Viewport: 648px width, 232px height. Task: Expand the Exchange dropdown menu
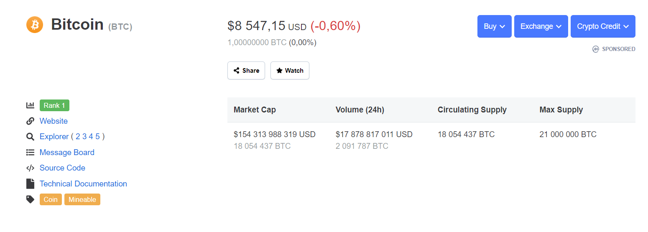(x=541, y=26)
